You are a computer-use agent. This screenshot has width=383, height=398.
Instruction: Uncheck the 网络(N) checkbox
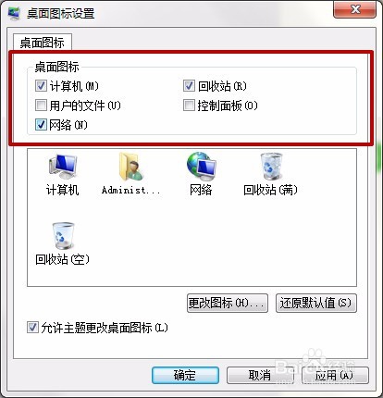(41, 125)
